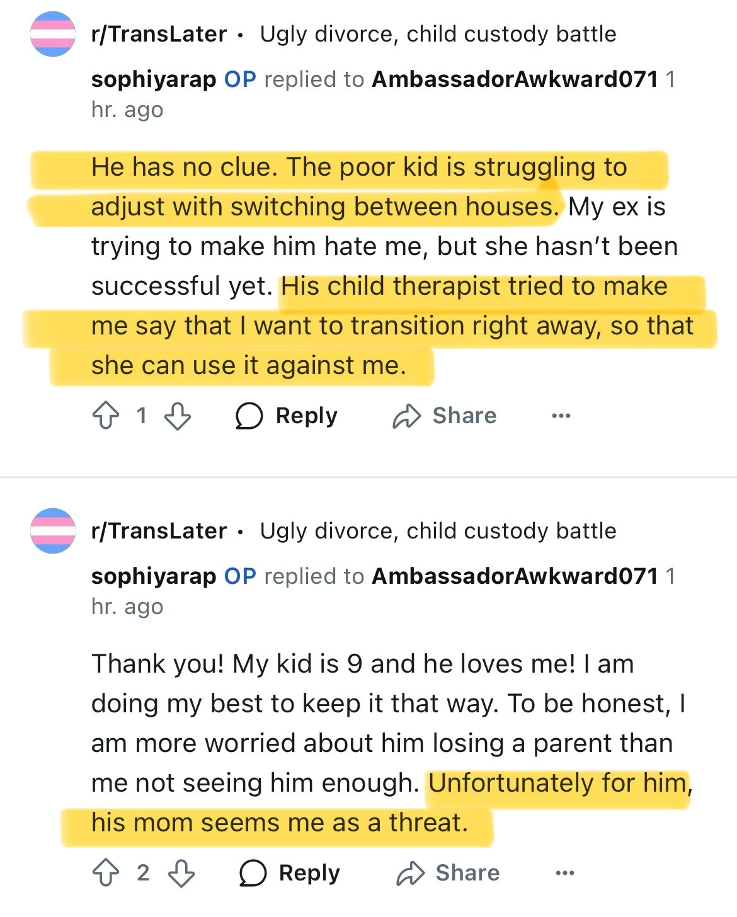Click Reply speech bubble on second comment
Screen dimensions: 737x917
click(253, 873)
